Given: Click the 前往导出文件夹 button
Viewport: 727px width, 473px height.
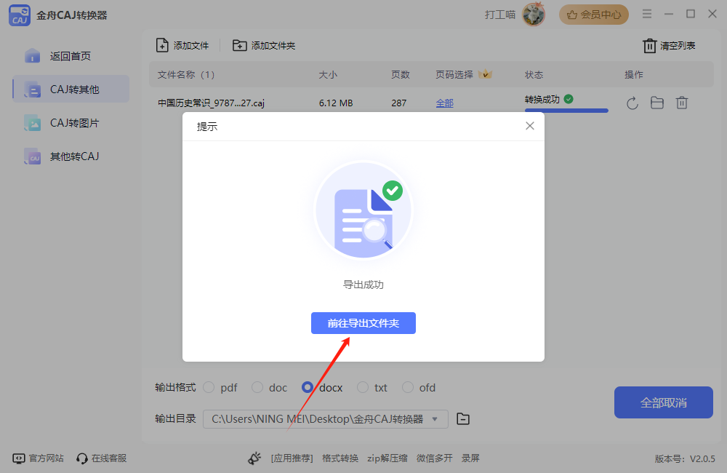Looking at the screenshot, I should tap(363, 323).
